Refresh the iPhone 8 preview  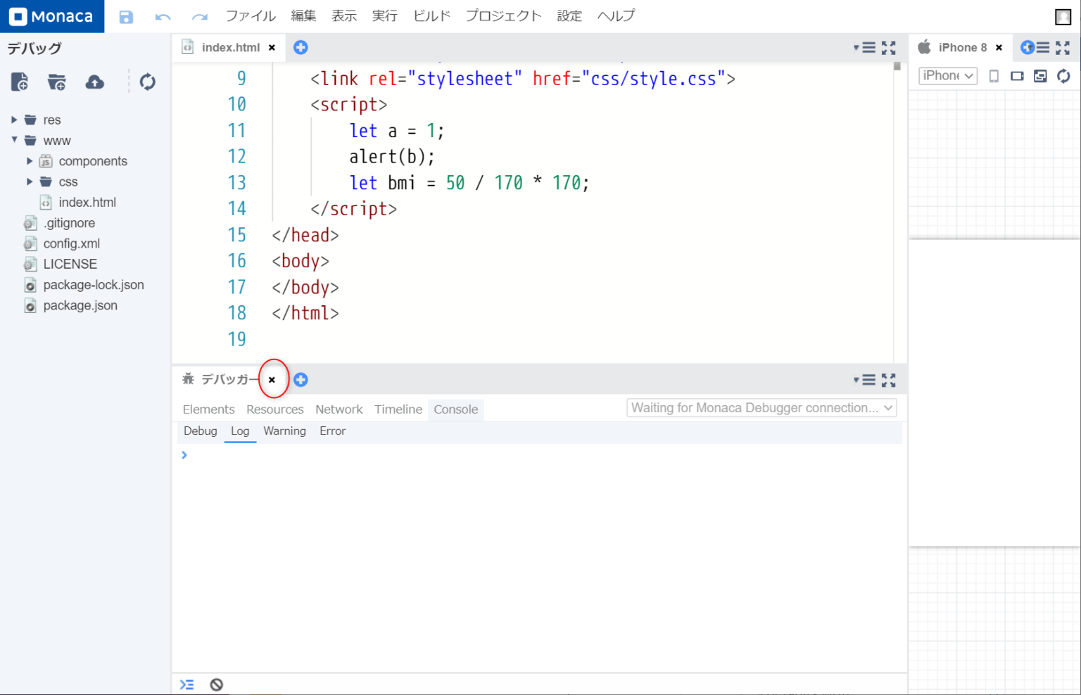coord(1063,76)
